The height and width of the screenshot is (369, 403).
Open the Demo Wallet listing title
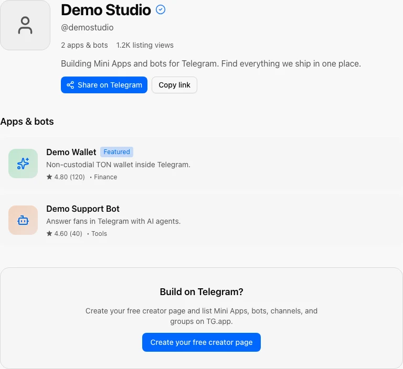tap(71, 152)
